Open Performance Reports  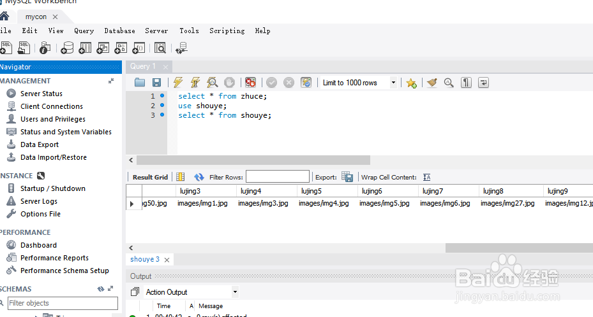[x=54, y=258]
